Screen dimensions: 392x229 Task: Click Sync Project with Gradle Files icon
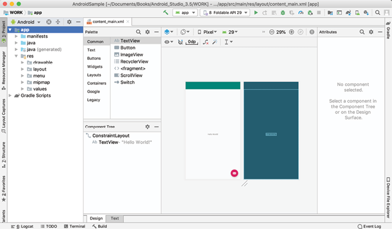[x=348, y=13]
